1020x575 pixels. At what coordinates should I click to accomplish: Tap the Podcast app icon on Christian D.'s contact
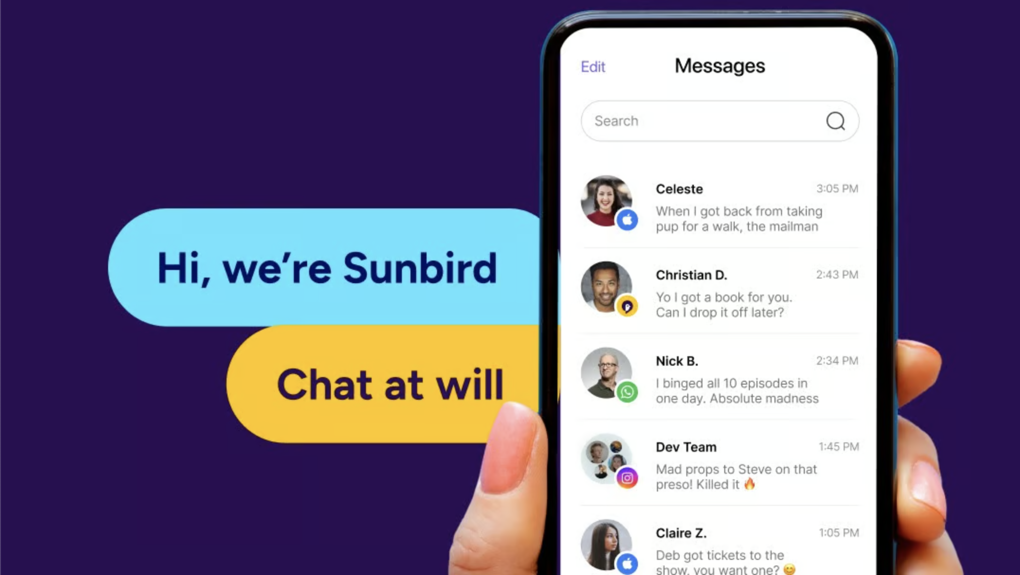626,306
